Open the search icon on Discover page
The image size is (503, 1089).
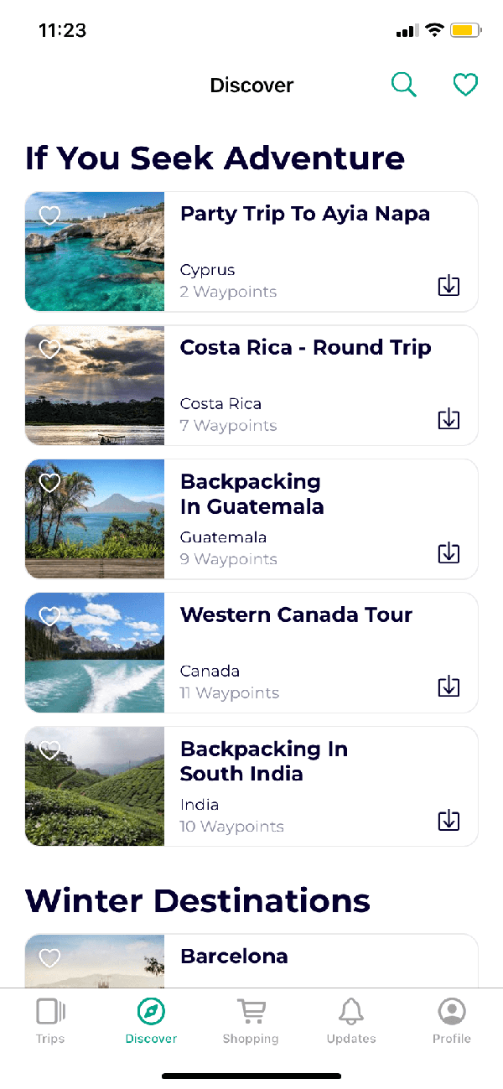(x=403, y=85)
